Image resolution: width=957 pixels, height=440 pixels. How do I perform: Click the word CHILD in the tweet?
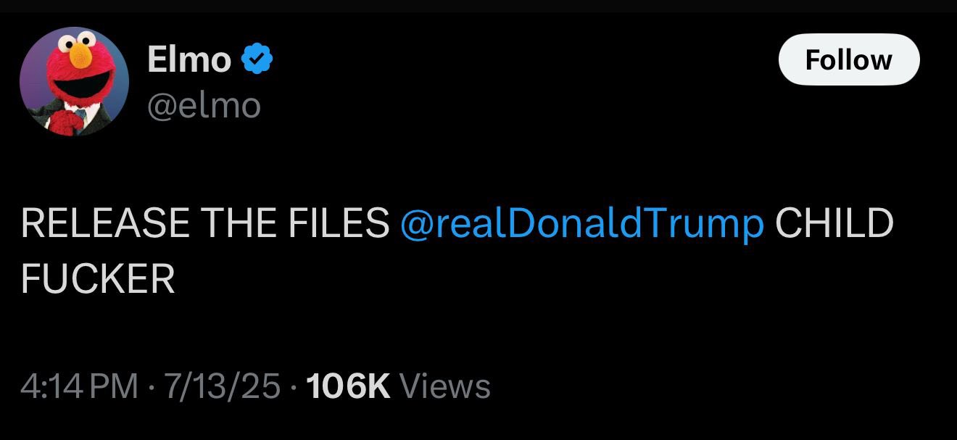[834, 223]
